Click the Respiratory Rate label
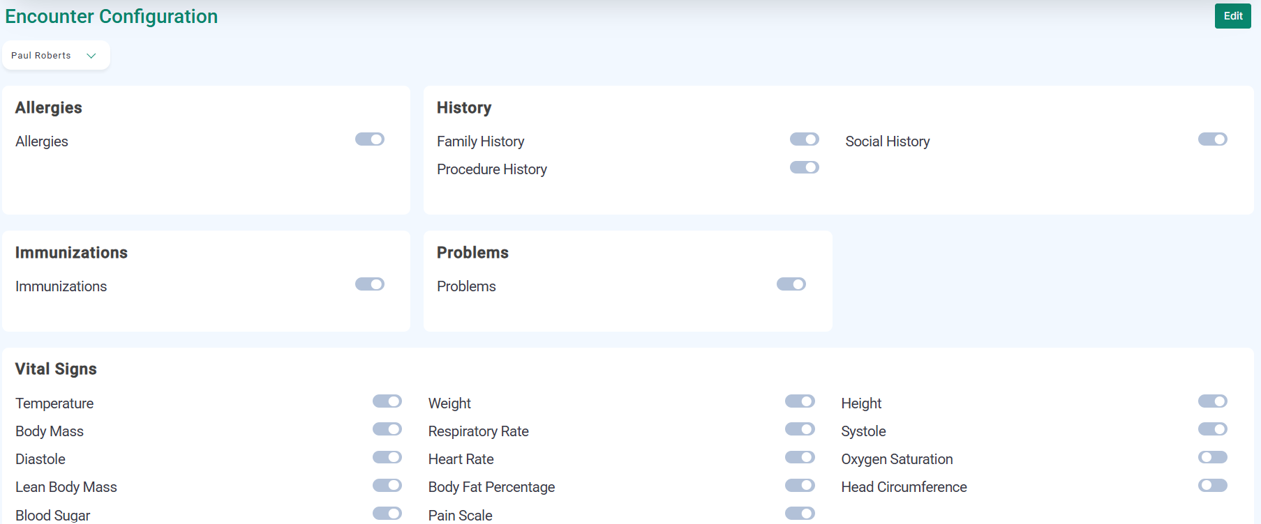The height and width of the screenshot is (524, 1261). (479, 431)
